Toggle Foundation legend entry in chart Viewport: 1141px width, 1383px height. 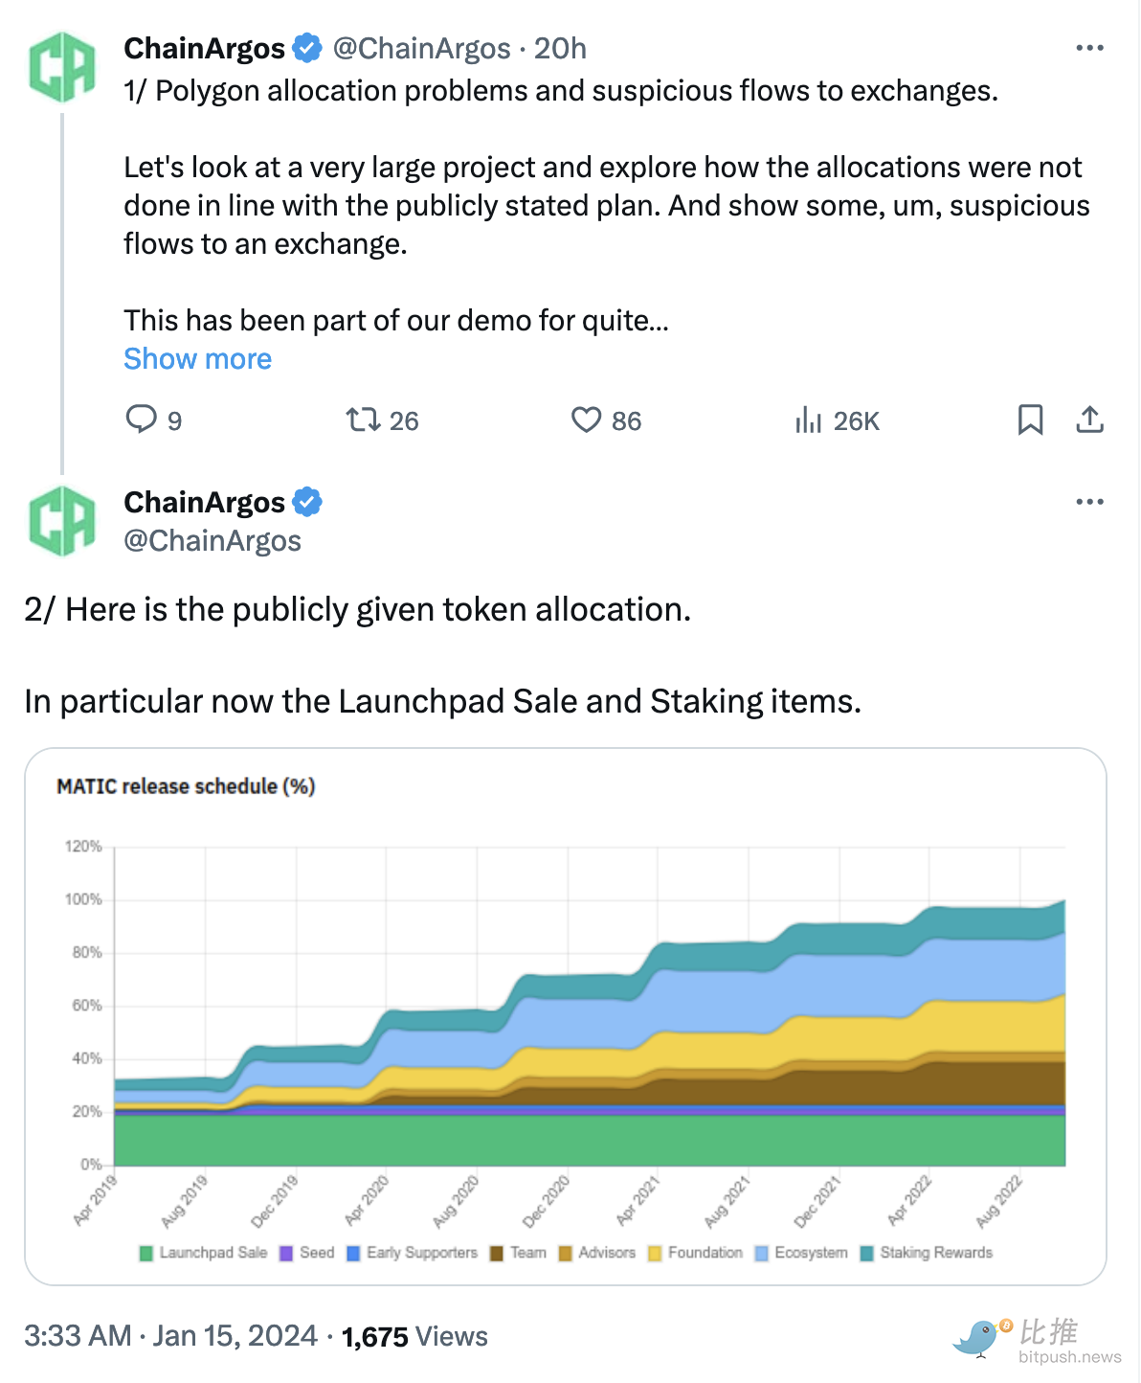695,1253
